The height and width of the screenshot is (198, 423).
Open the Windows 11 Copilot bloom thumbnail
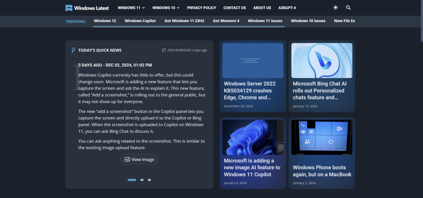tap(253, 137)
